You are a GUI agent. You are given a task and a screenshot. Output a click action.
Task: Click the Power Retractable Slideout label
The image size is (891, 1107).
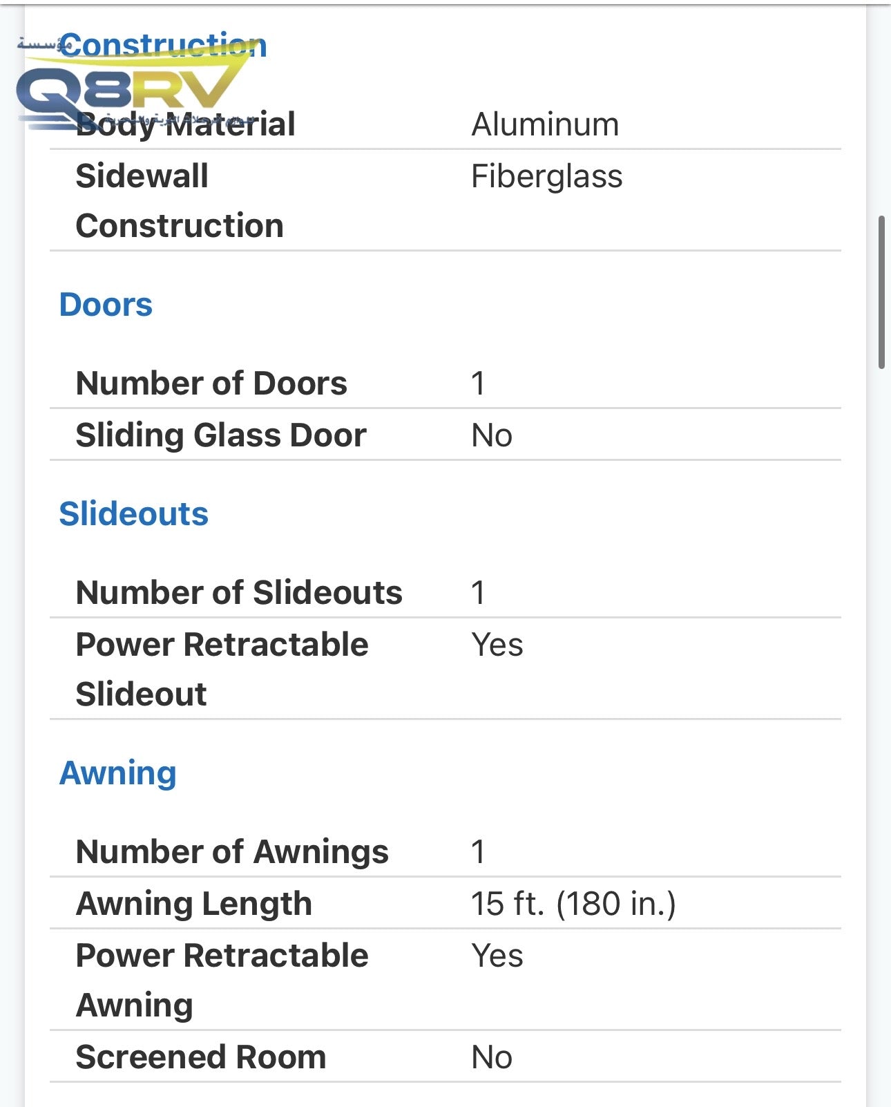click(x=222, y=669)
